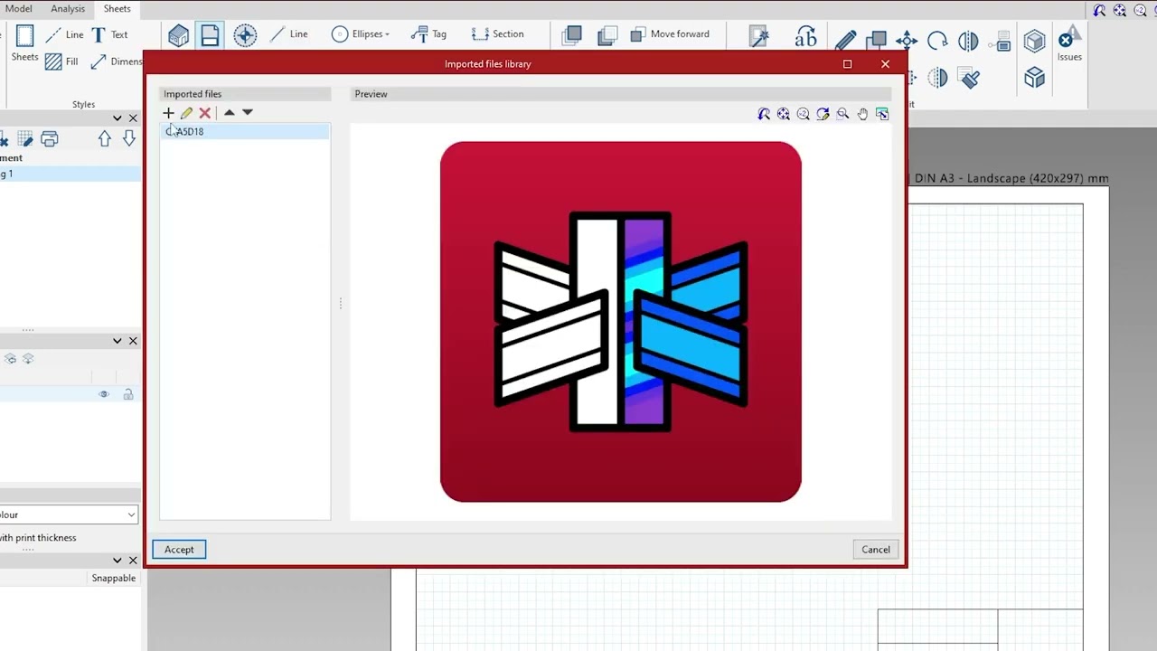This screenshot has width=1157, height=651.
Task: Click the mirror symmetry icon in ribbon
Action: click(968, 41)
